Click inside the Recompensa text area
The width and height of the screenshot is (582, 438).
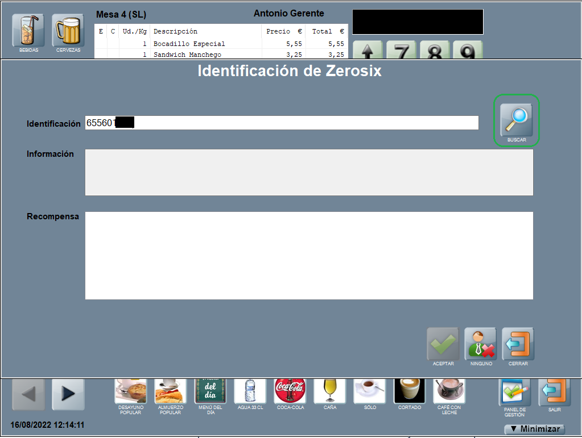pyautogui.click(x=309, y=255)
